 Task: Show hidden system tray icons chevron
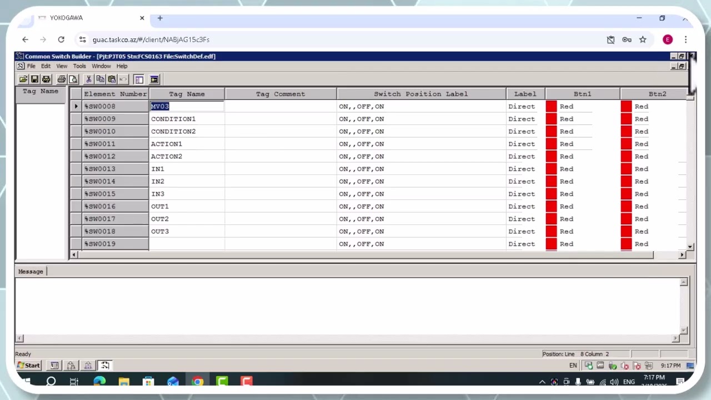tap(542, 382)
